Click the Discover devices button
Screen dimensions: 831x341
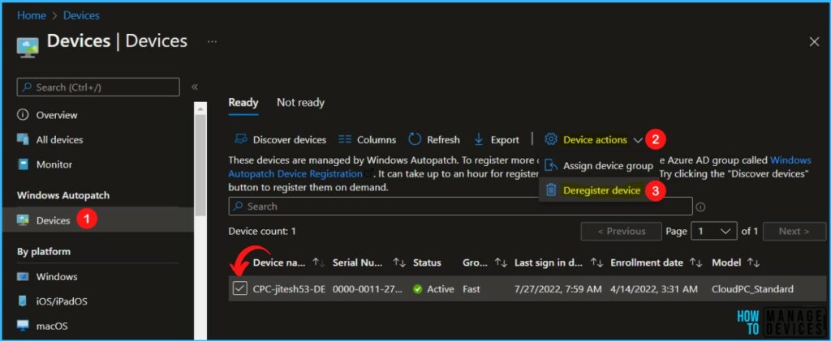[280, 139]
